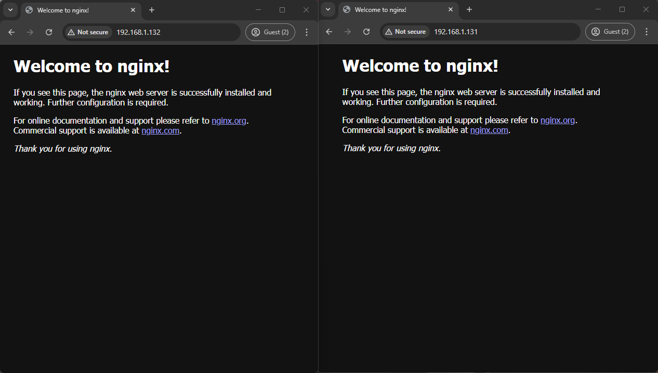This screenshot has width=658, height=373.
Task: Open the right browser's three-dot menu
Action: click(x=647, y=32)
